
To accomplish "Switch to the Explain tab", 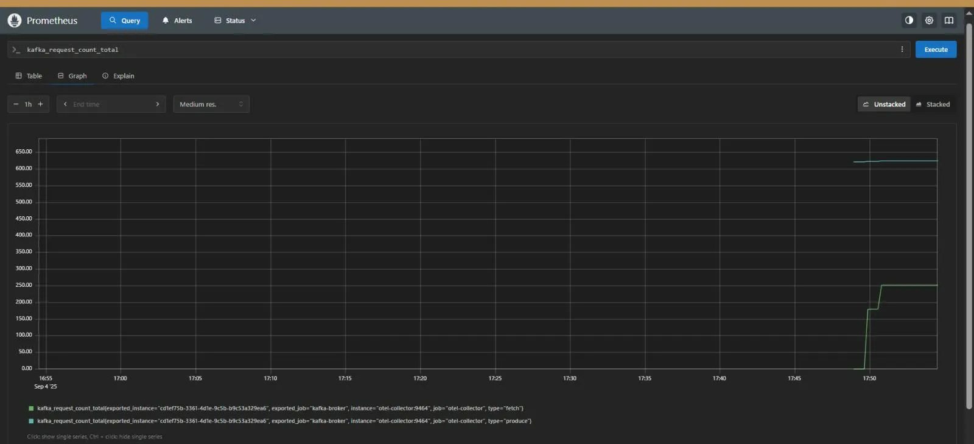I will (118, 76).
